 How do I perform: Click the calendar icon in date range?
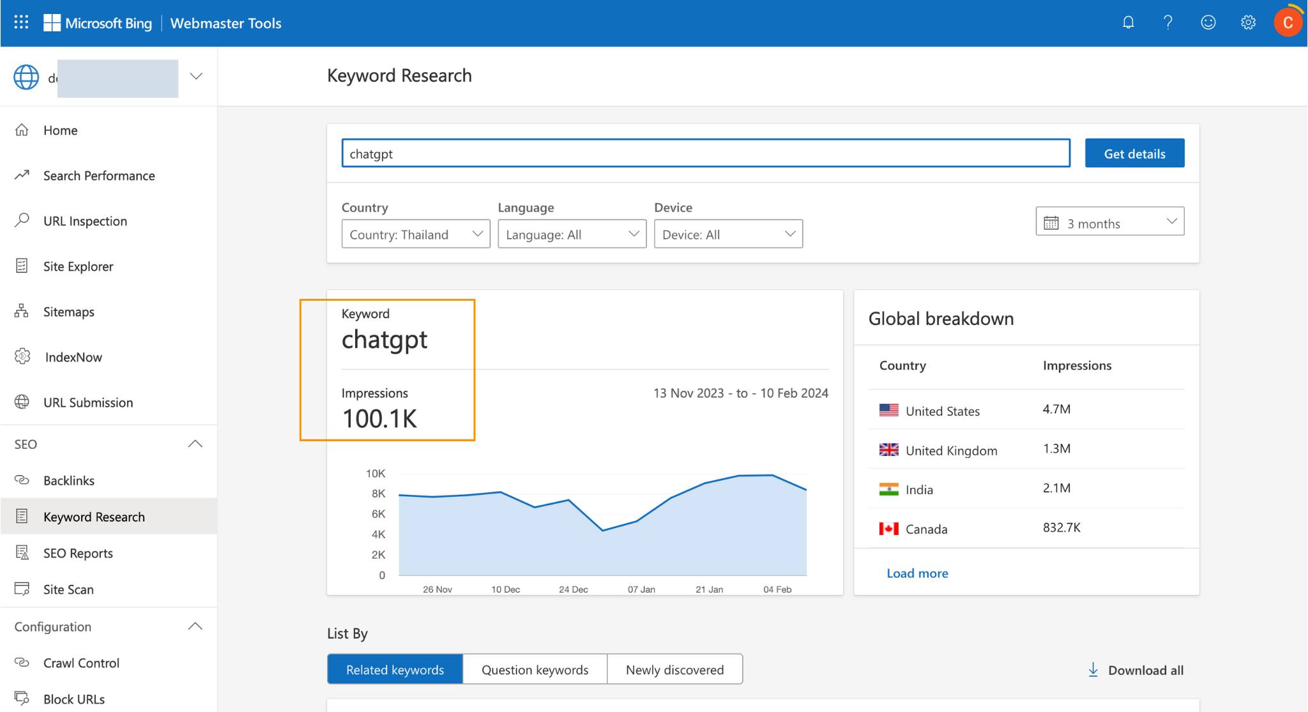[1051, 223]
